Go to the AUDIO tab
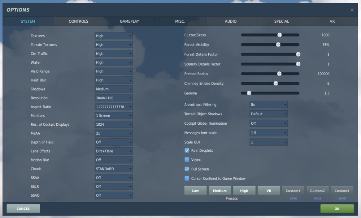 click(231, 21)
